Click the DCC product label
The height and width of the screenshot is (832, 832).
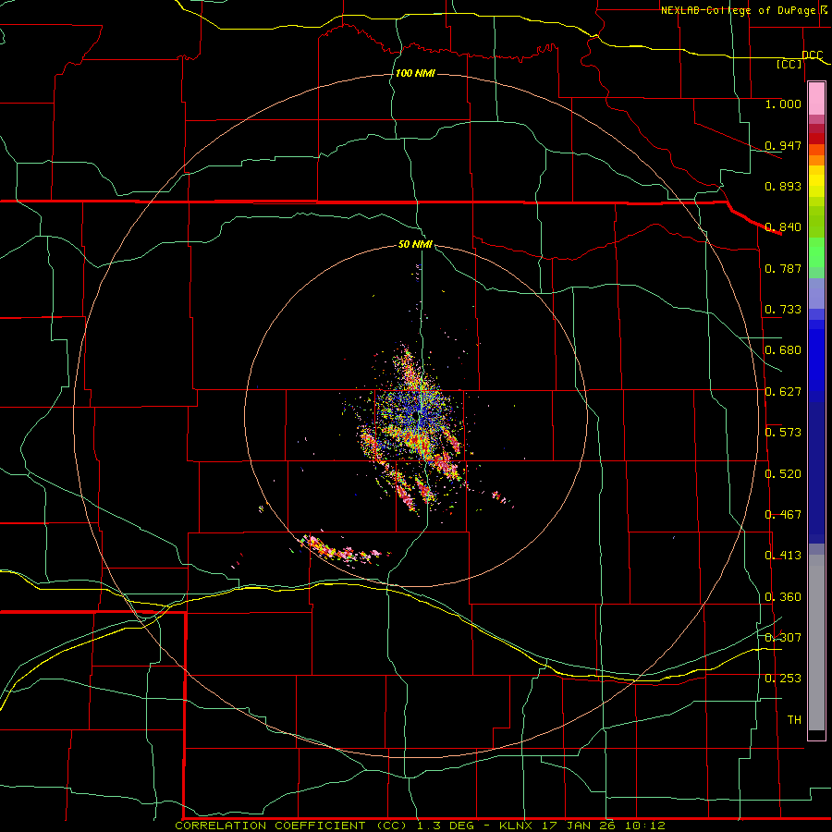[x=812, y=55]
